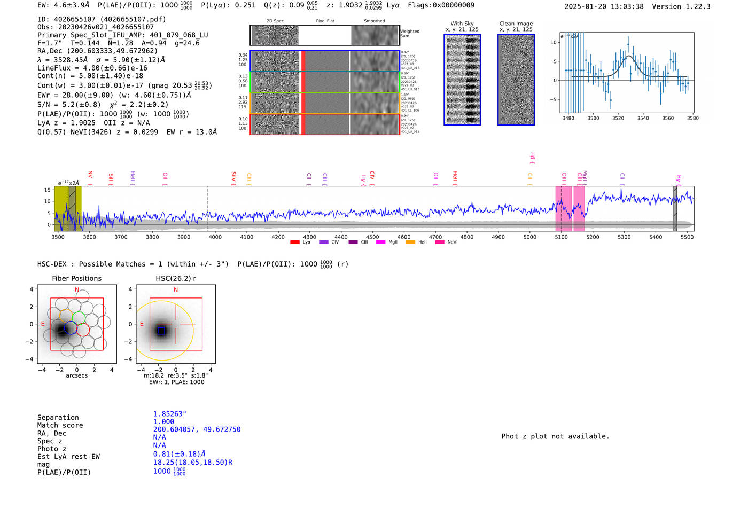Screen dimensions: 748x509
Task: Select the orange-bordered fiber spectrum row
Action: 324,103
